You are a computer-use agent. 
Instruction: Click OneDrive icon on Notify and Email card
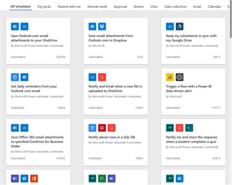(x=93, y=77)
